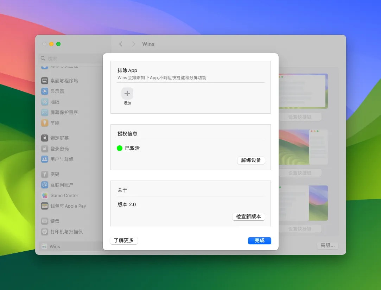Select 互联网账户 in the sidebar

45,185
